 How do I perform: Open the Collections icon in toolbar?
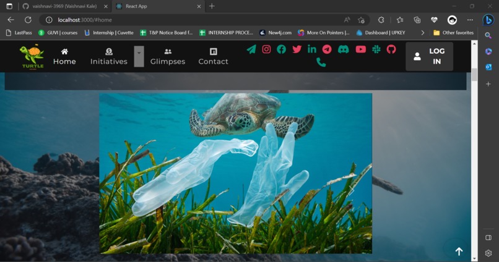(x=417, y=20)
